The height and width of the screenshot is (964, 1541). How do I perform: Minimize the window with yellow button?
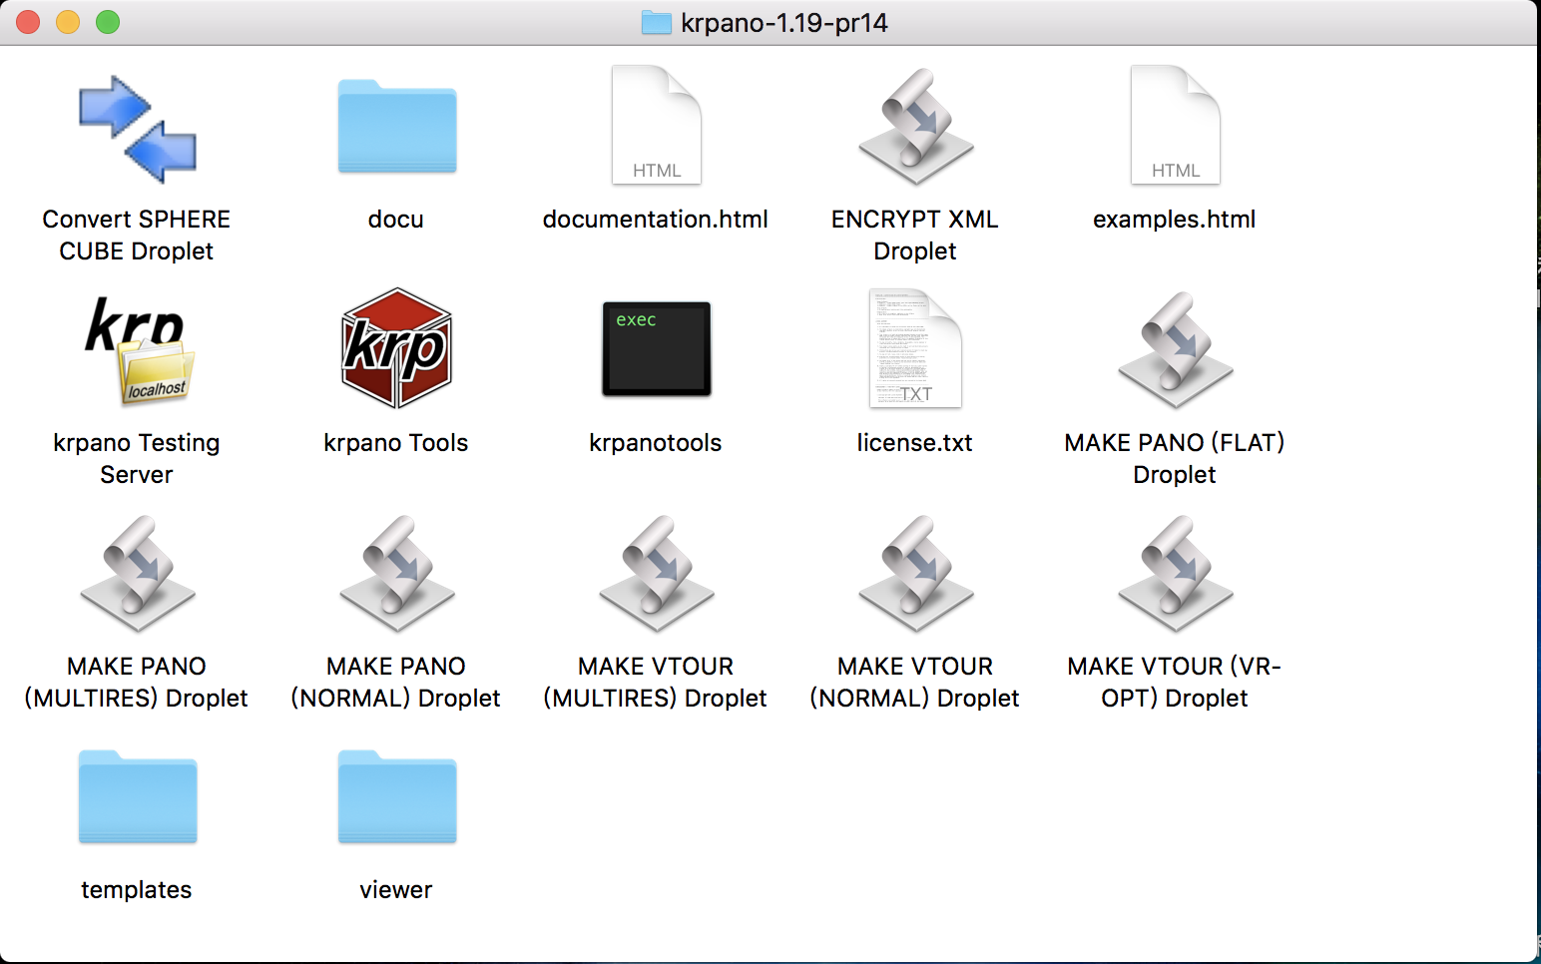(68, 22)
